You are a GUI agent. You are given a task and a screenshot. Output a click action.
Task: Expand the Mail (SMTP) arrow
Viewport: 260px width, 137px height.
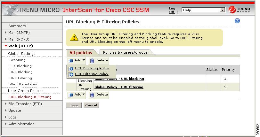[6, 33]
